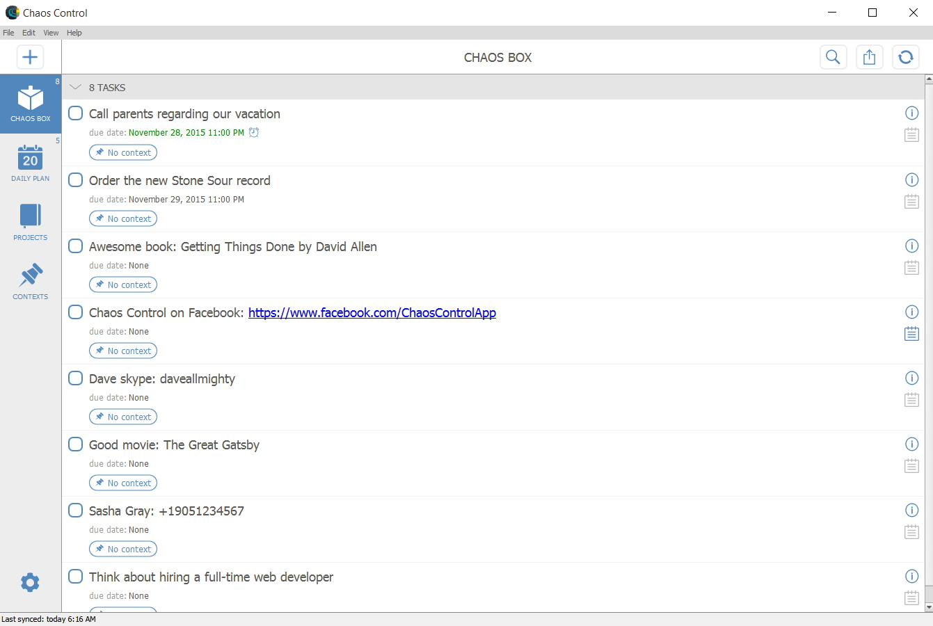Check off Order the new Stone Sour record
The height and width of the screenshot is (626, 933).
click(76, 179)
